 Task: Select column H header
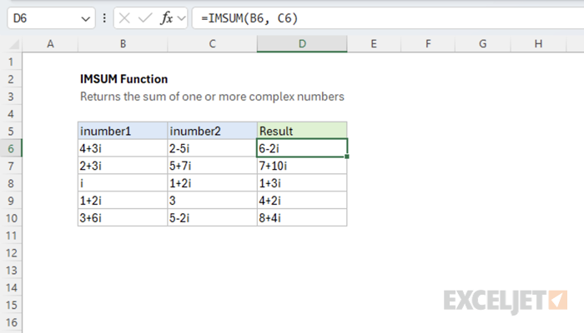[x=538, y=44]
